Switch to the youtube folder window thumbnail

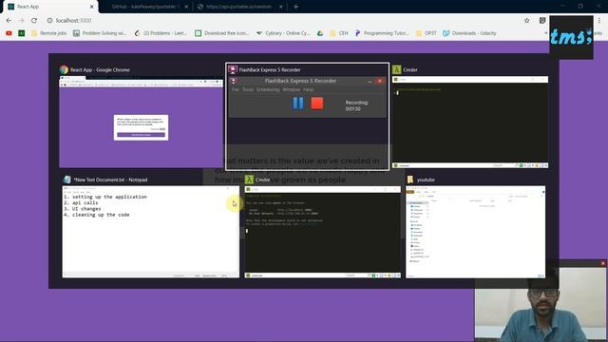475,232
